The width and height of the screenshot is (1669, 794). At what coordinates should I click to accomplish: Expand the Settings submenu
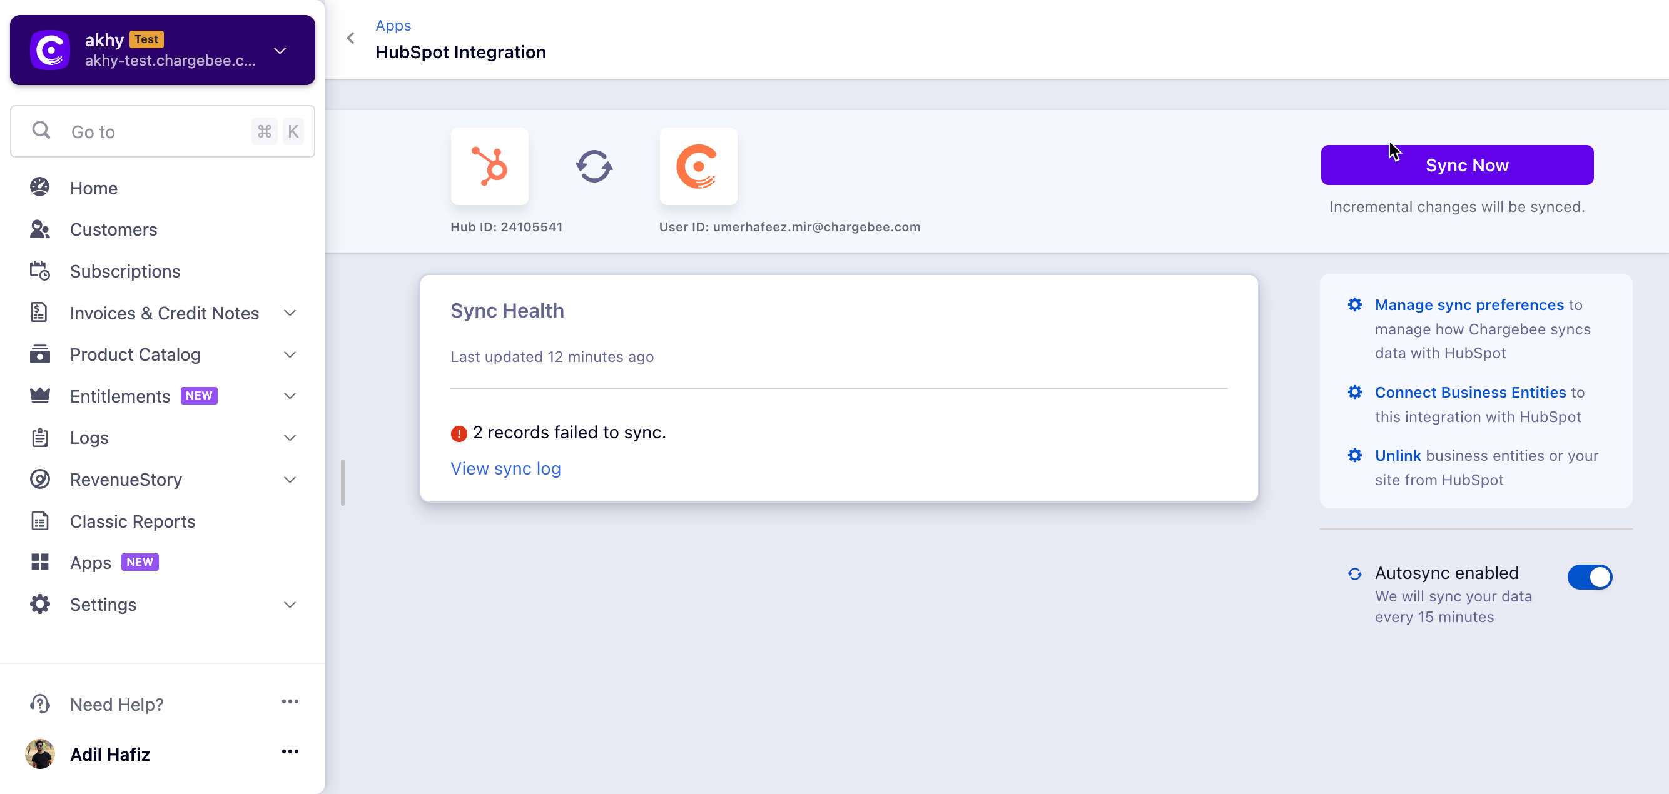(290, 604)
